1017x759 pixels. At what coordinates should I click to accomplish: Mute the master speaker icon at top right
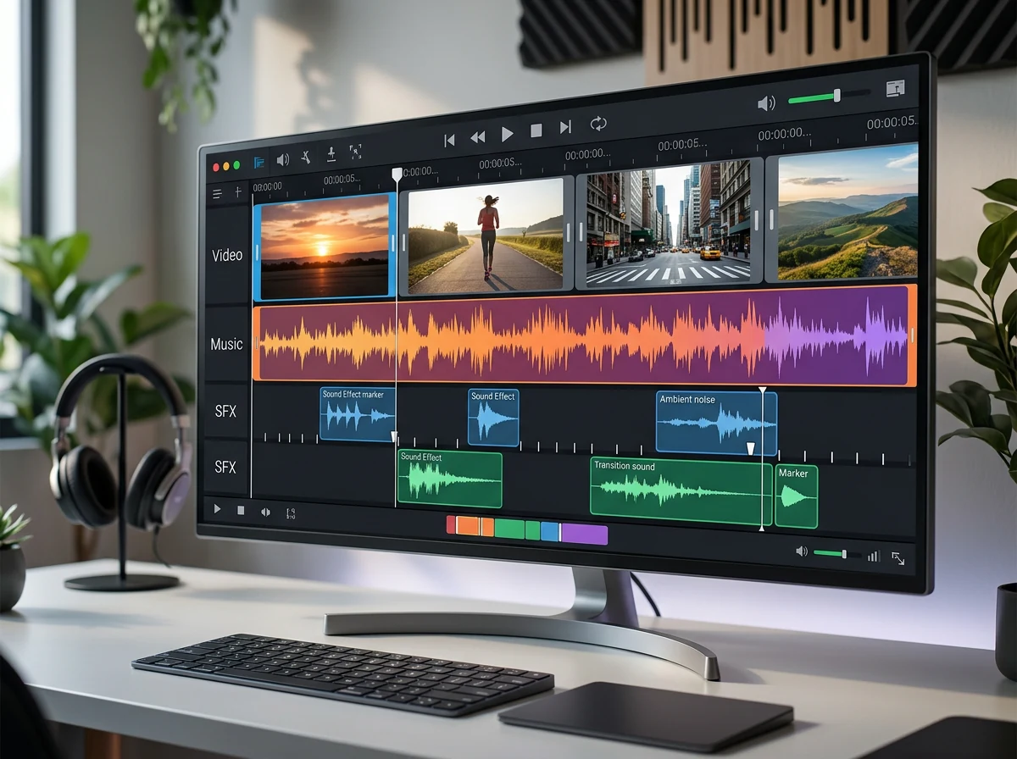click(766, 103)
